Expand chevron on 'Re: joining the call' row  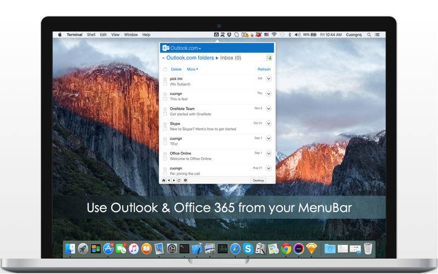(268, 168)
